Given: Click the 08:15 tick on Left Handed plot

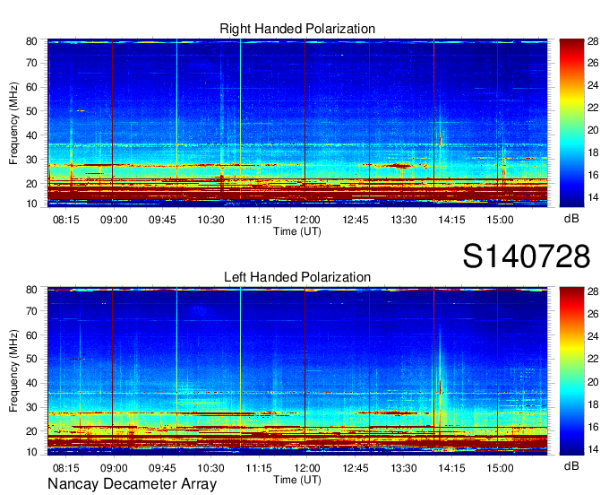Looking at the screenshot, I should (65, 468).
